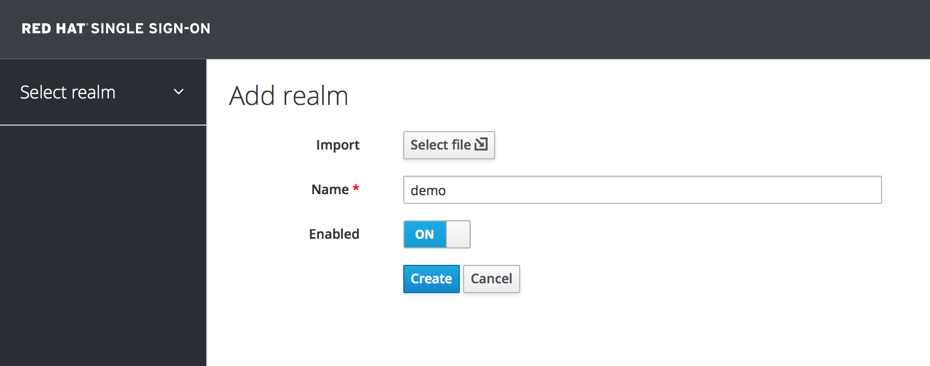Image resolution: width=930 pixels, height=366 pixels.
Task: Click the blue ON label of the switch
Action: pyautogui.click(x=424, y=234)
